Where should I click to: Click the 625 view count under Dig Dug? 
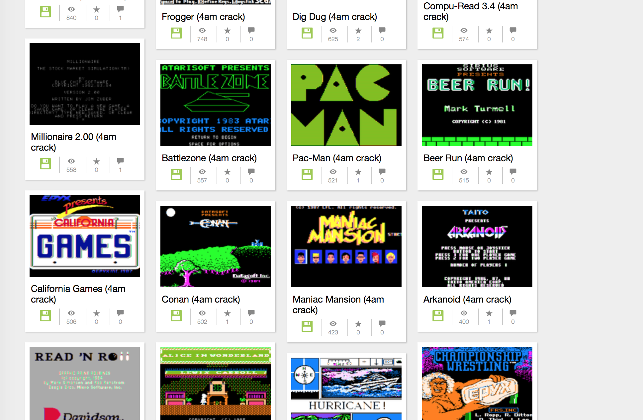tap(333, 39)
